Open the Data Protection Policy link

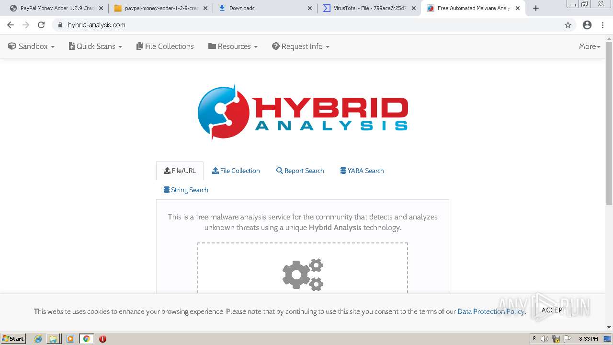pyautogui.click(x=491, y=311)
